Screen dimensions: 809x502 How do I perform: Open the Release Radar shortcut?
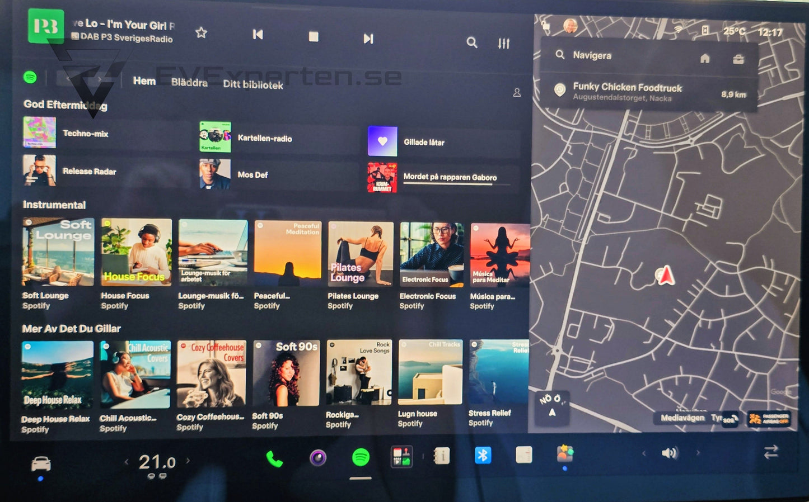106,171
